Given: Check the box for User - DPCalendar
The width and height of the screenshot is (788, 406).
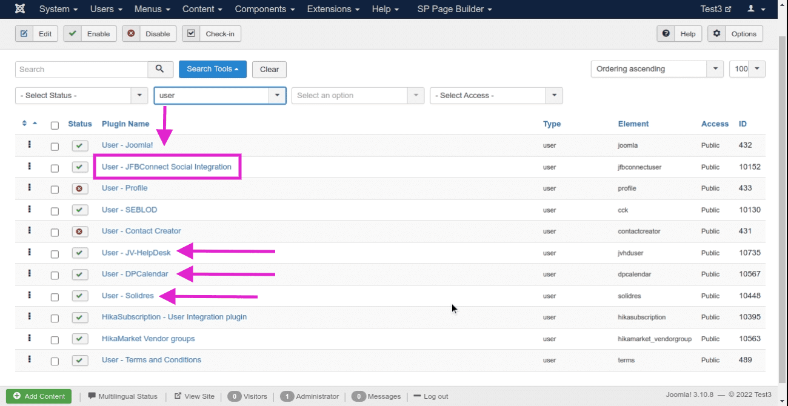Looking at the screenshot, I should tap(55, 276).
